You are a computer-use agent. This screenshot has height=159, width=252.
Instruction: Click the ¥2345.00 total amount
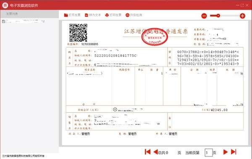pos(219,110)
